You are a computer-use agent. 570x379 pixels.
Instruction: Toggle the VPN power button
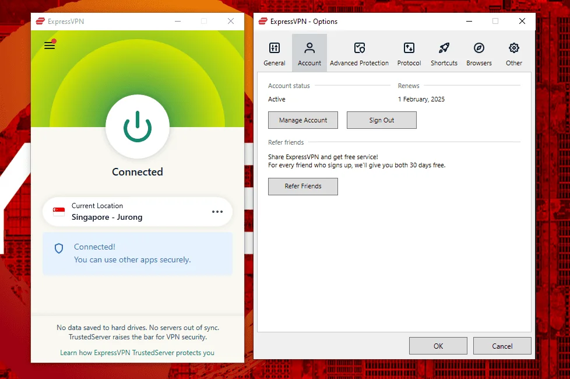click(138, 127)
